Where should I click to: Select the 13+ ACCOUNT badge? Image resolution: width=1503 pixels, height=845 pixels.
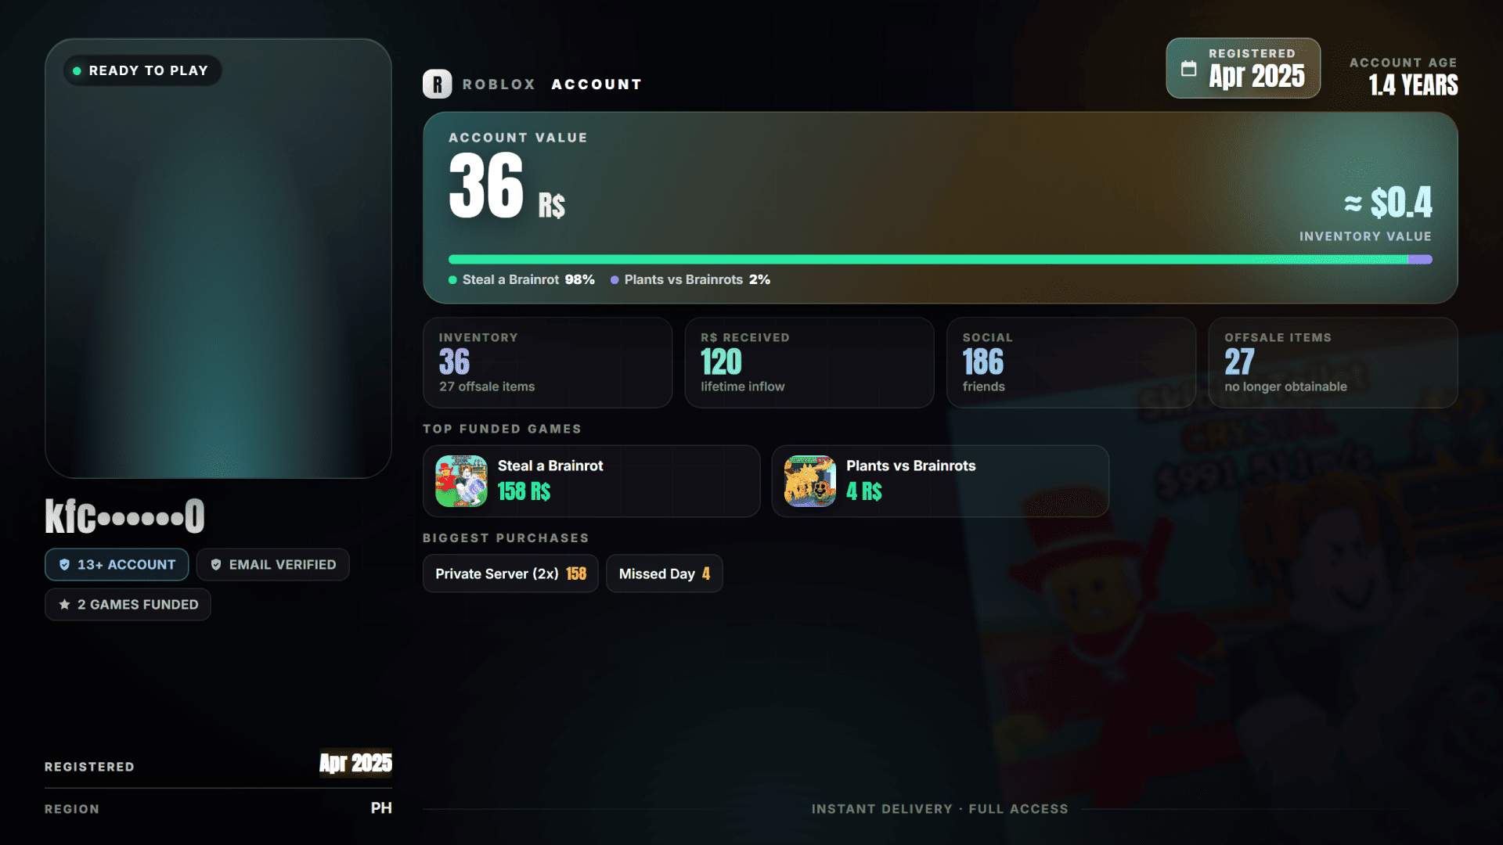pos(117,565)
